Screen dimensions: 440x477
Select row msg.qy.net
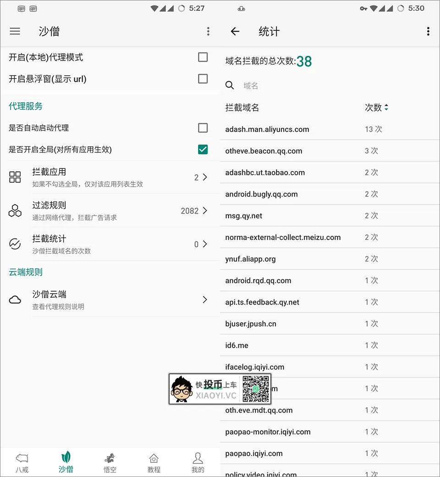330,216
